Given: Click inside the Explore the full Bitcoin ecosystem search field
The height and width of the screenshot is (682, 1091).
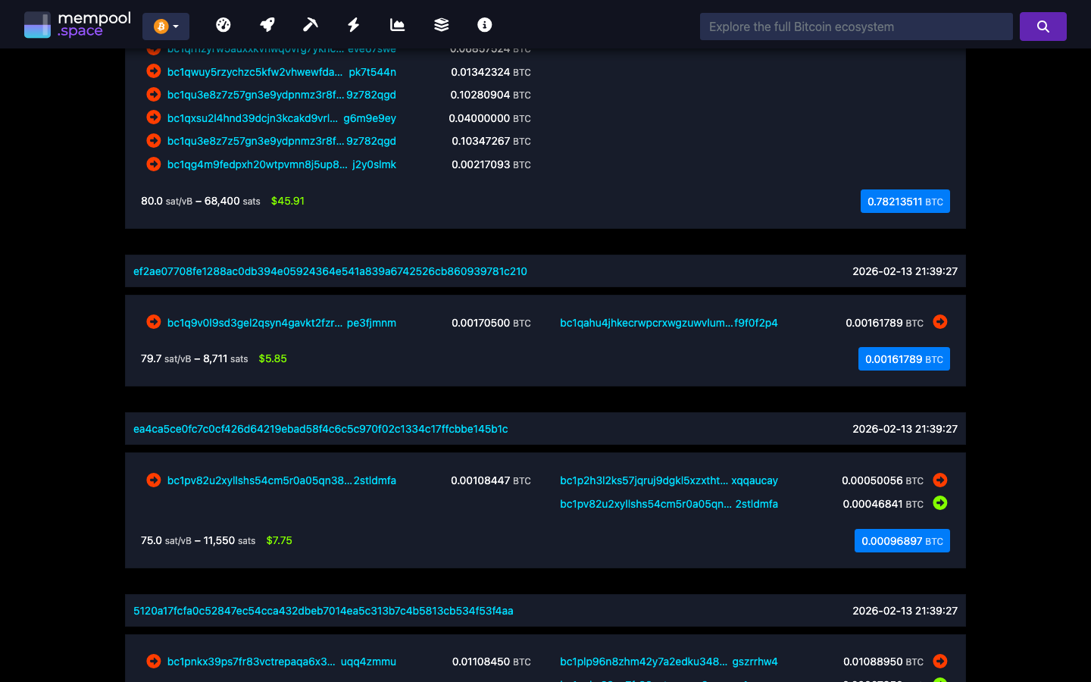Looking at the screenshot, I should 855,26.
